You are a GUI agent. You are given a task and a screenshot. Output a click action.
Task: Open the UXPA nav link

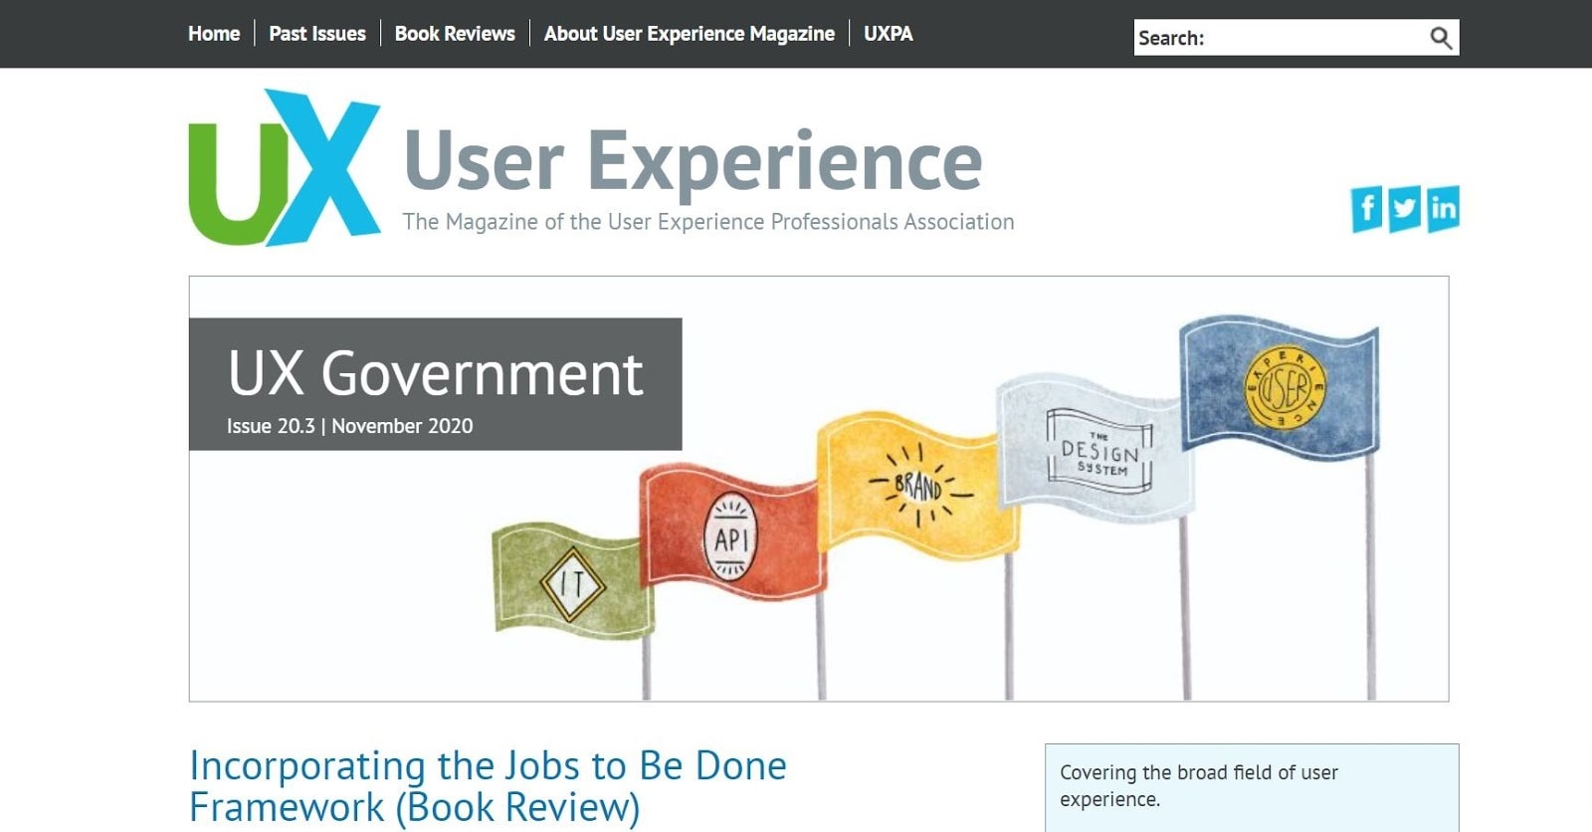coord(889,34)
